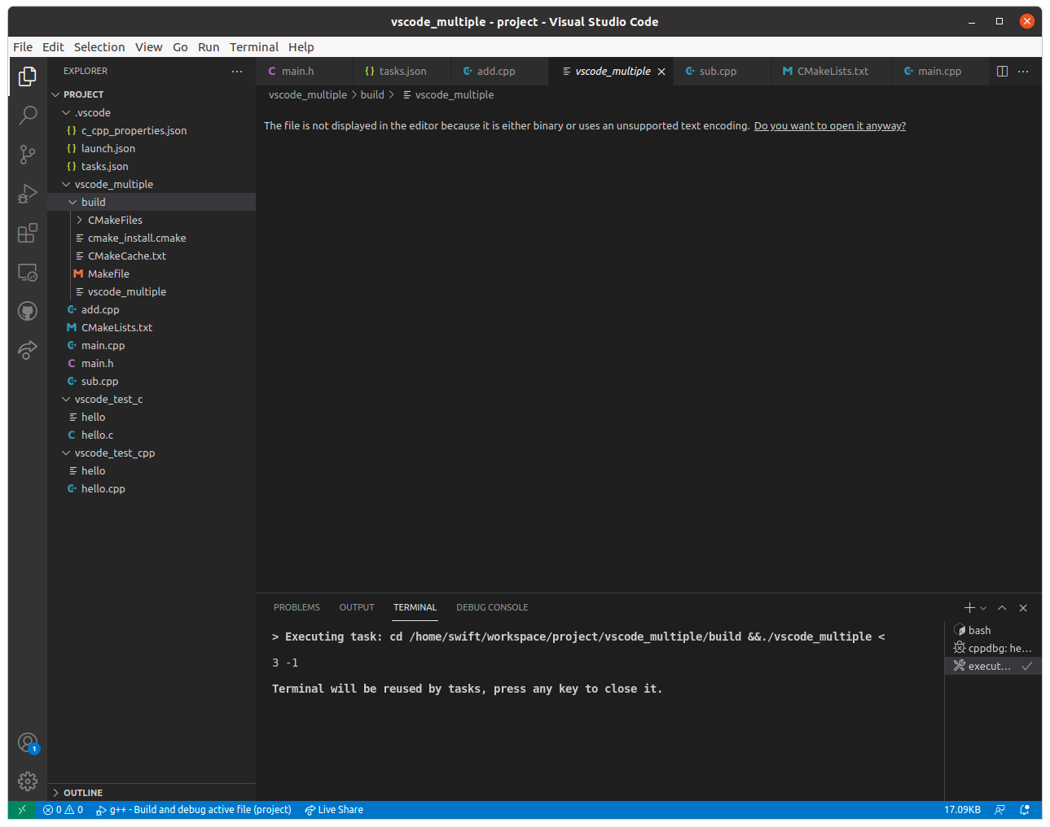This screenshot has height=827, width=1050.
Task: Open the Run menu
Action: [x=209, y=47]
